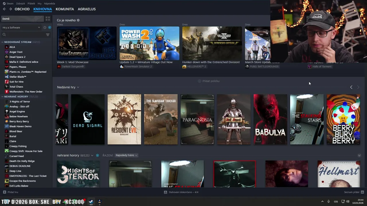The image size is (367, 206).
Task: Toggle ready-to-play filter icon in sidebar
Action: coord(50,27)
